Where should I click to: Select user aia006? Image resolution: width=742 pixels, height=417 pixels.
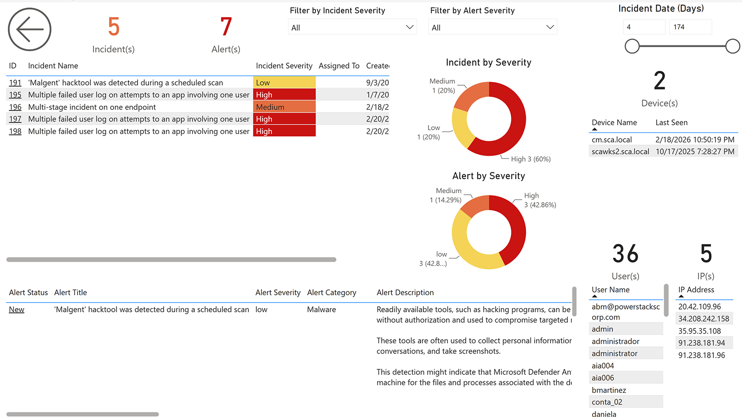(626, 378)
